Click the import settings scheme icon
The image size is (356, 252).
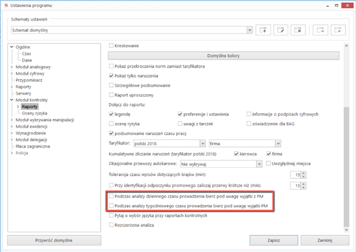click(x=338, y=29)
